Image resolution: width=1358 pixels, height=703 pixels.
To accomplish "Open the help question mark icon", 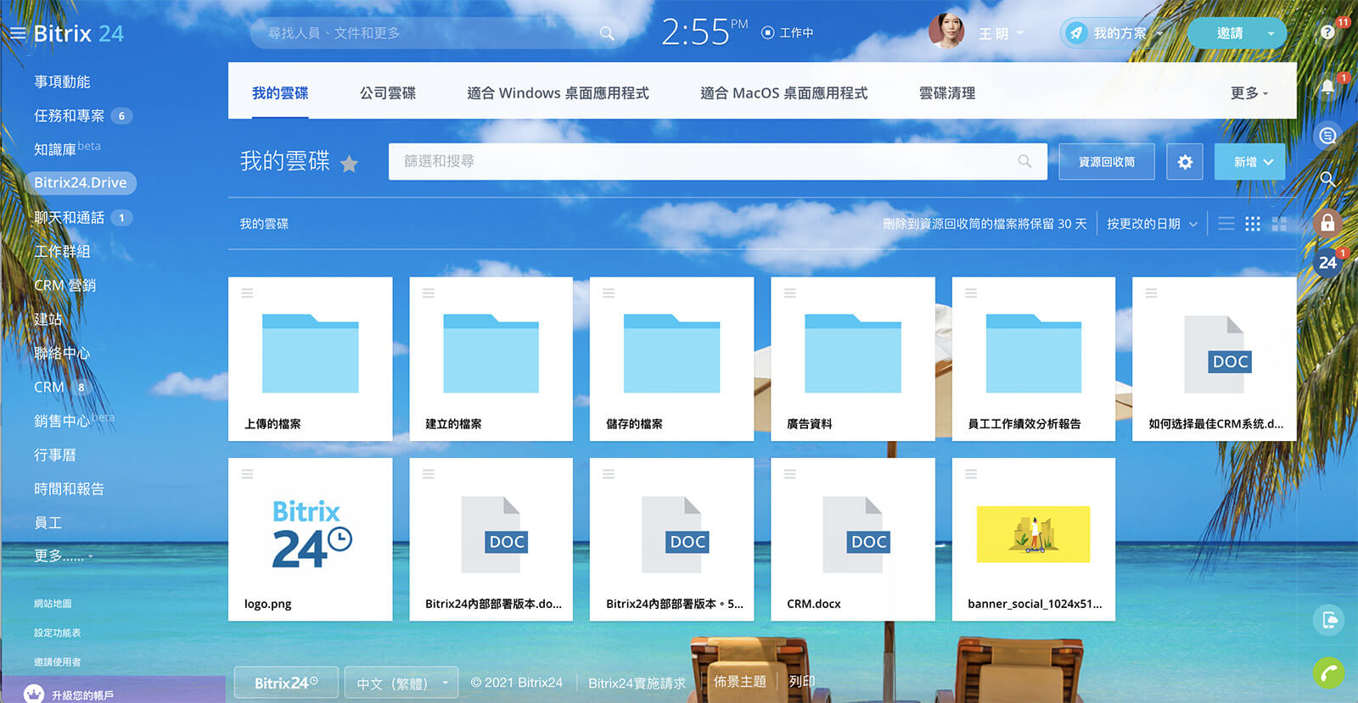I will (x=1328, y=32).
